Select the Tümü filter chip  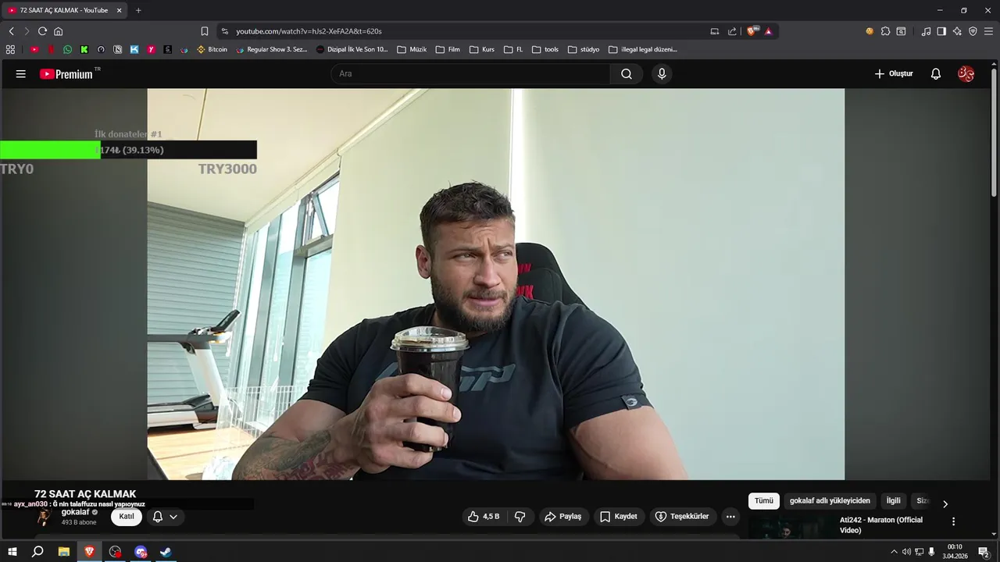click(x=763, y=501)
